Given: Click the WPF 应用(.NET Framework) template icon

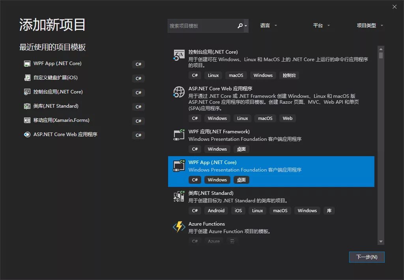Looking at the screenshot, I should [x=179, y=135].
